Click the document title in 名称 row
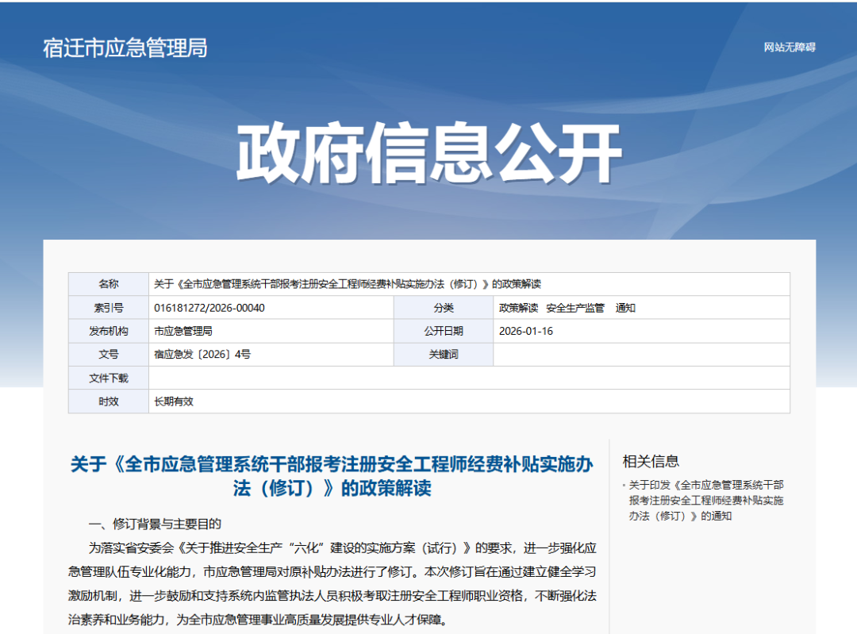857x634 pixels. coord(347,284)
